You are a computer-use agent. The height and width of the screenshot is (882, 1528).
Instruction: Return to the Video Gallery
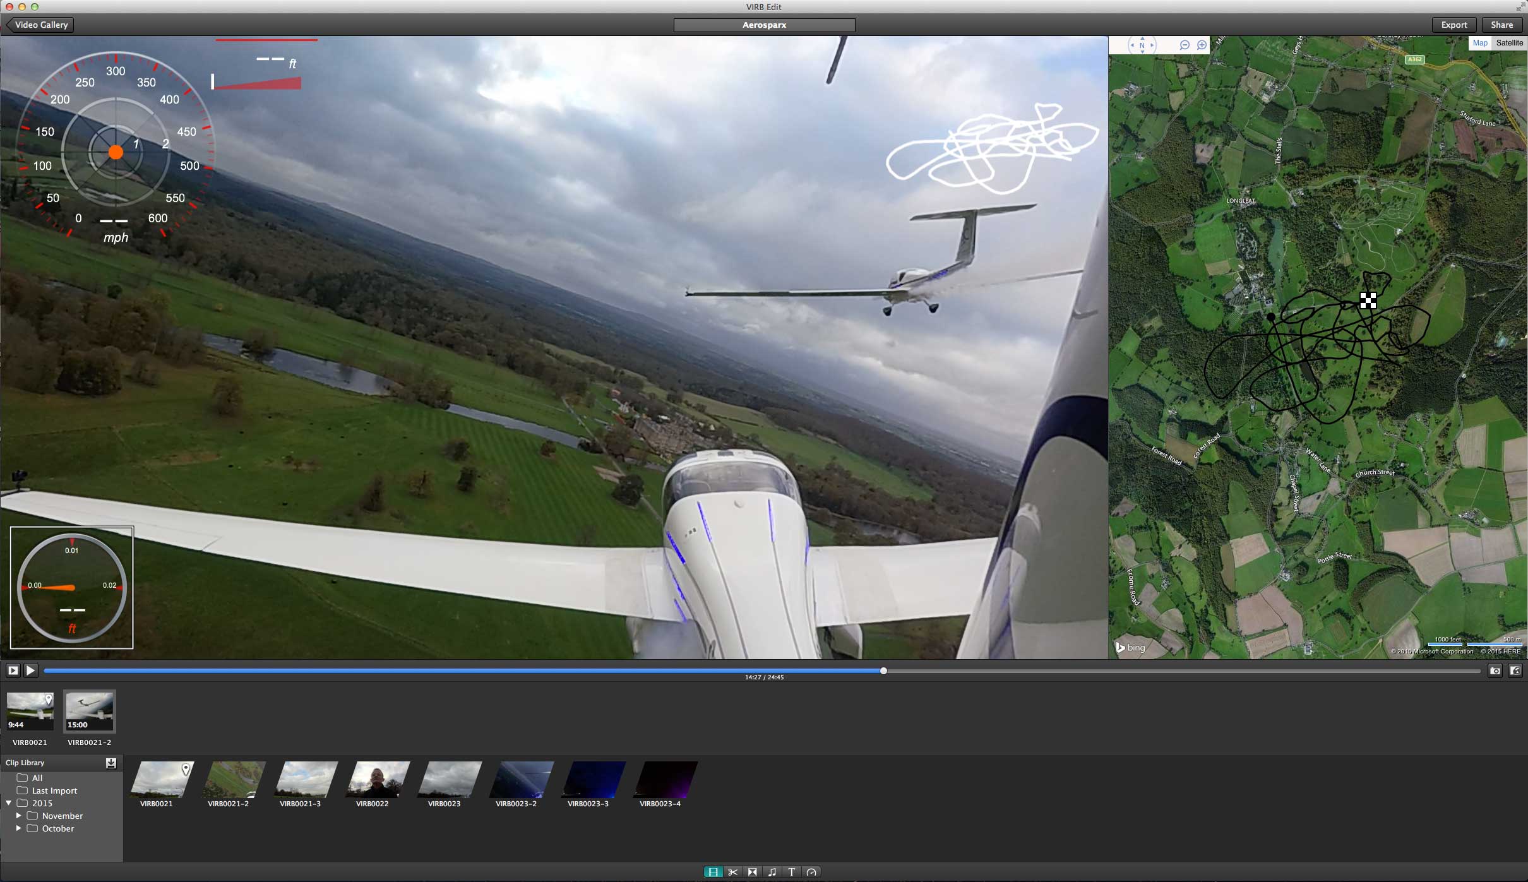[39, 25]
